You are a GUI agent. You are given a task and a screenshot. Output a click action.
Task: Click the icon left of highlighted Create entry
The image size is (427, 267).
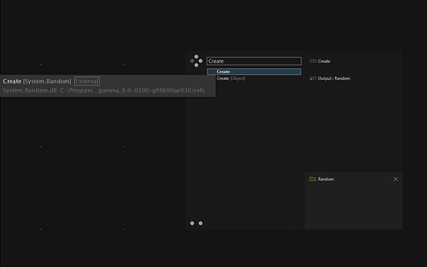click(x=212, y=71)
